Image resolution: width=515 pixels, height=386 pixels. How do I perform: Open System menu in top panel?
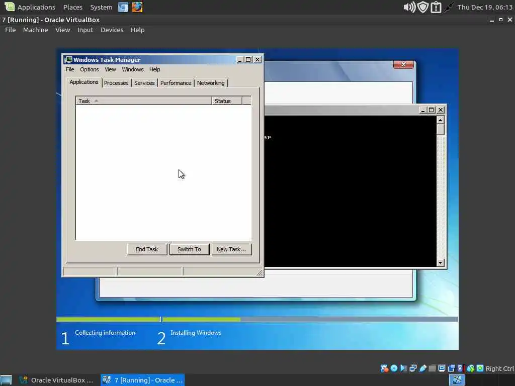tap(101, 7)
